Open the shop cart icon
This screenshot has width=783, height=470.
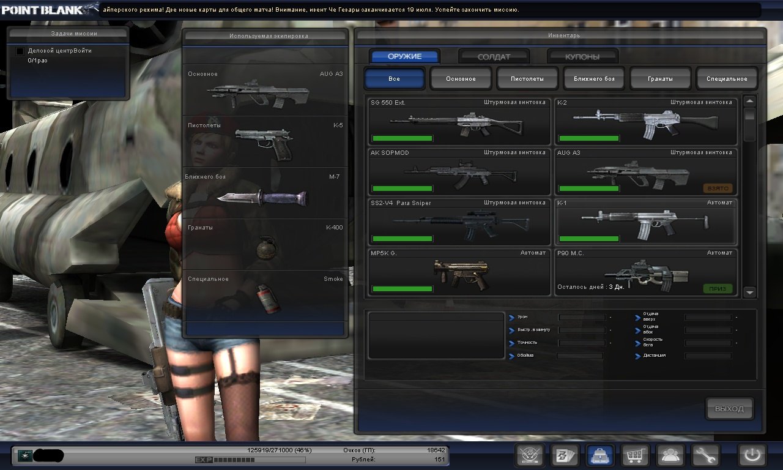click(635, 455)
